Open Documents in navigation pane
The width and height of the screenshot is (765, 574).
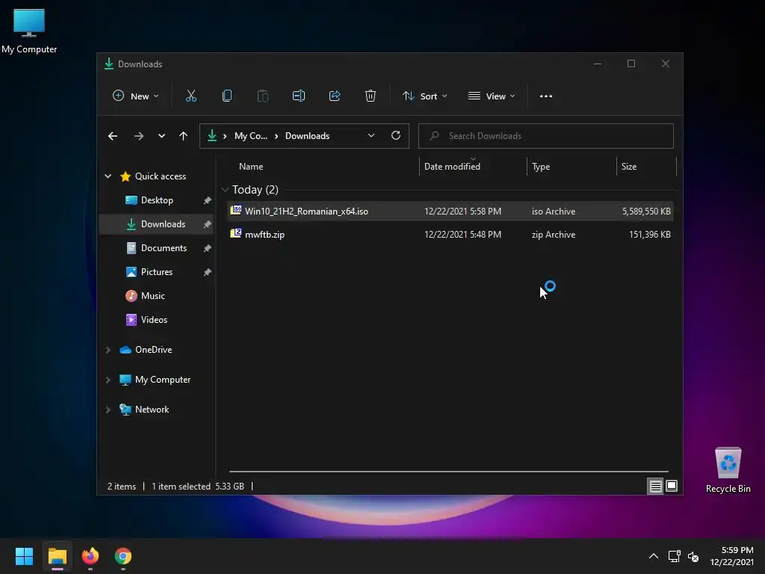pos(157,248)
